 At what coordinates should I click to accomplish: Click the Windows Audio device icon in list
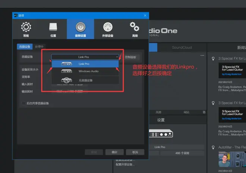point(66,71)
